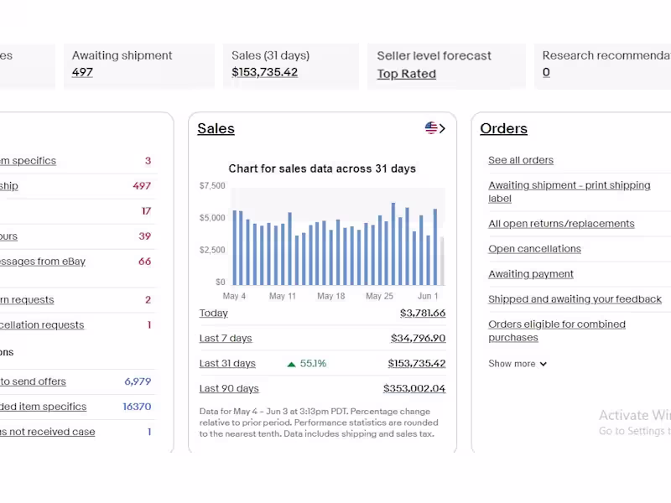Select the Awaiting payment orders link
The height and width of the screenshot is (503, 671).
tap(531, 274)
